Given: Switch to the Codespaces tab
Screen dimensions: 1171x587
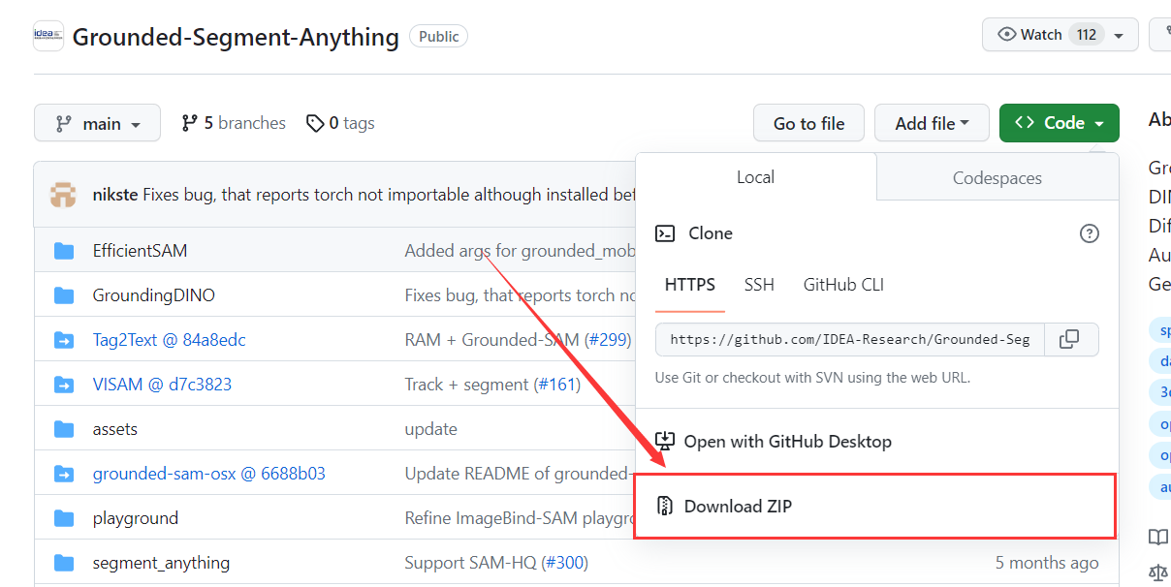Looking at the screenshot, I should coord(997,178).
